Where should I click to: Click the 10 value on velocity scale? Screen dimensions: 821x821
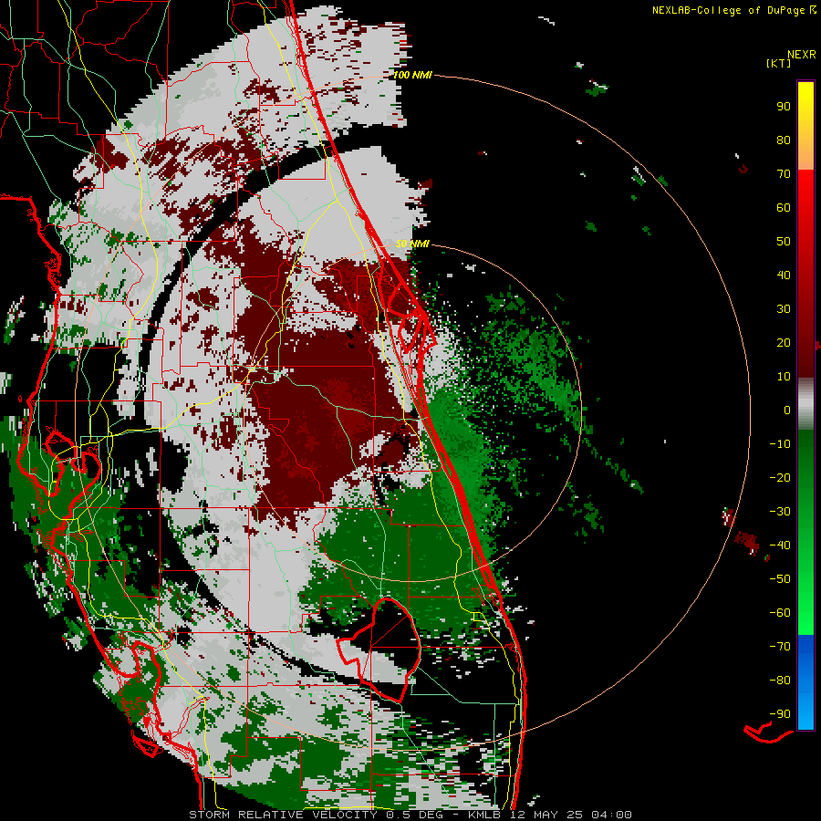pos(784,377)
